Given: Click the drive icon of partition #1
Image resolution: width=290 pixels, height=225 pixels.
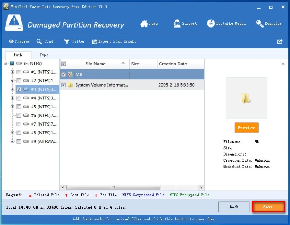Looking at the screenshot, I should click(26, 72).
